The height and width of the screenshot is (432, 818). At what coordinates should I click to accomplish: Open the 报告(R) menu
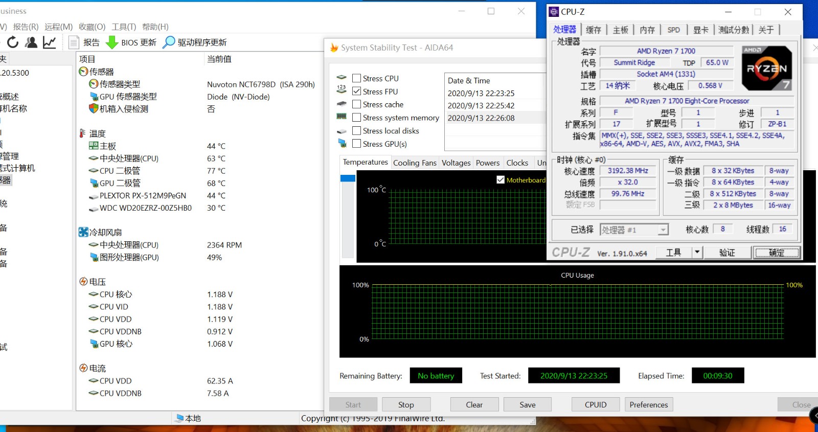click(x=26, y=27)
